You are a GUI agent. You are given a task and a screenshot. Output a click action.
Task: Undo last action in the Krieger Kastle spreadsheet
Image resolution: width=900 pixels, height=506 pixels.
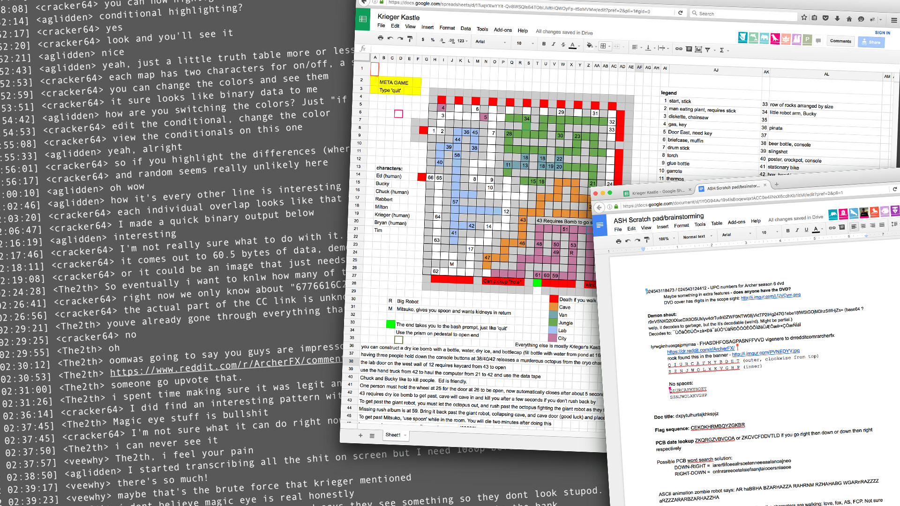[x=390, y=38]
